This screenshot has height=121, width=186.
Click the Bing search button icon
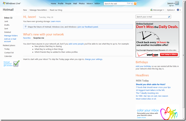tap(135, 4)
